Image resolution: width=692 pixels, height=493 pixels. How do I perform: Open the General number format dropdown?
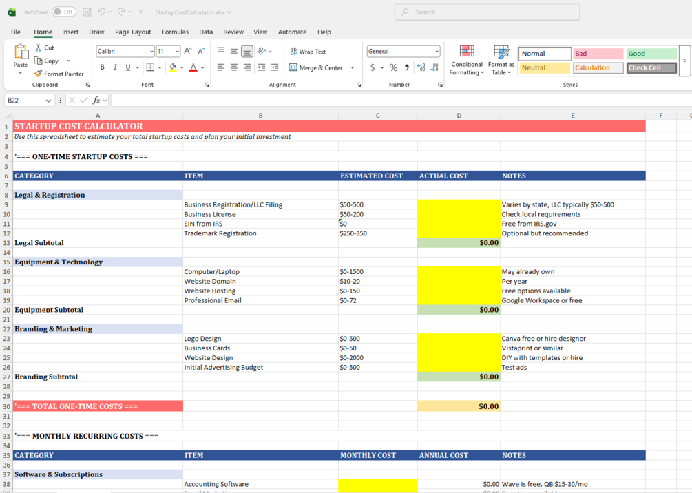pos(437,52)
